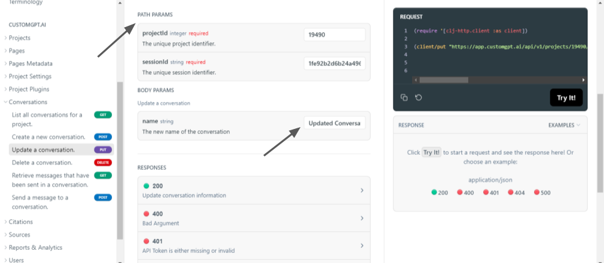This screenshot has height=263, width=604.
Task: Expand the 400 Bad Argument response
Action: (x=254, y=218)
